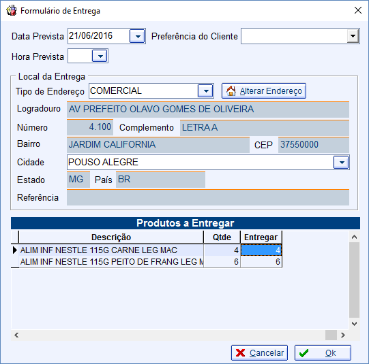The height and width of the screenshot is (364, 369).
Task: Close the Formulário de Entrega window
Action: (358, 11)
